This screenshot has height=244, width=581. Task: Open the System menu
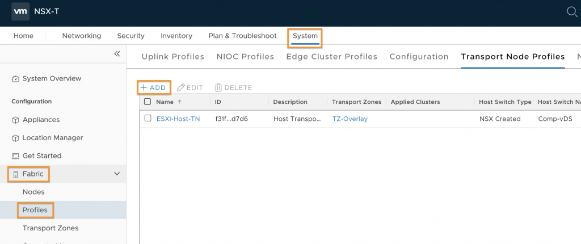(305, 36)
